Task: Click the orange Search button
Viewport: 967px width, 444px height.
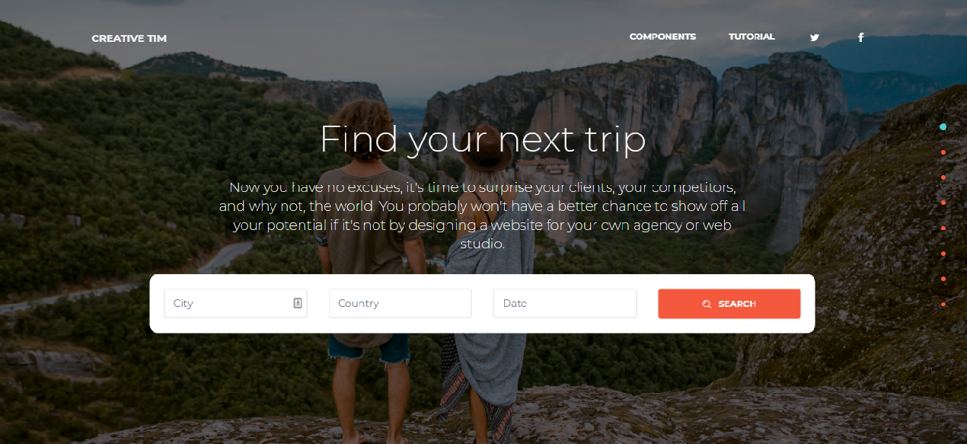Action: pyautogui.click(x=729, y=304)
